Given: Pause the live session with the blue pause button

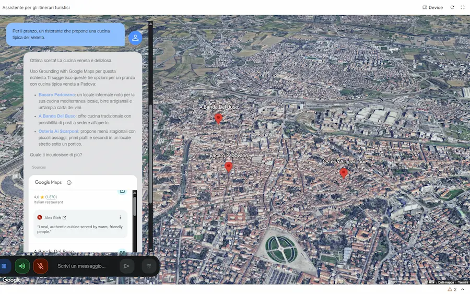Looking at the screenshot, I should tap(4, 266).
